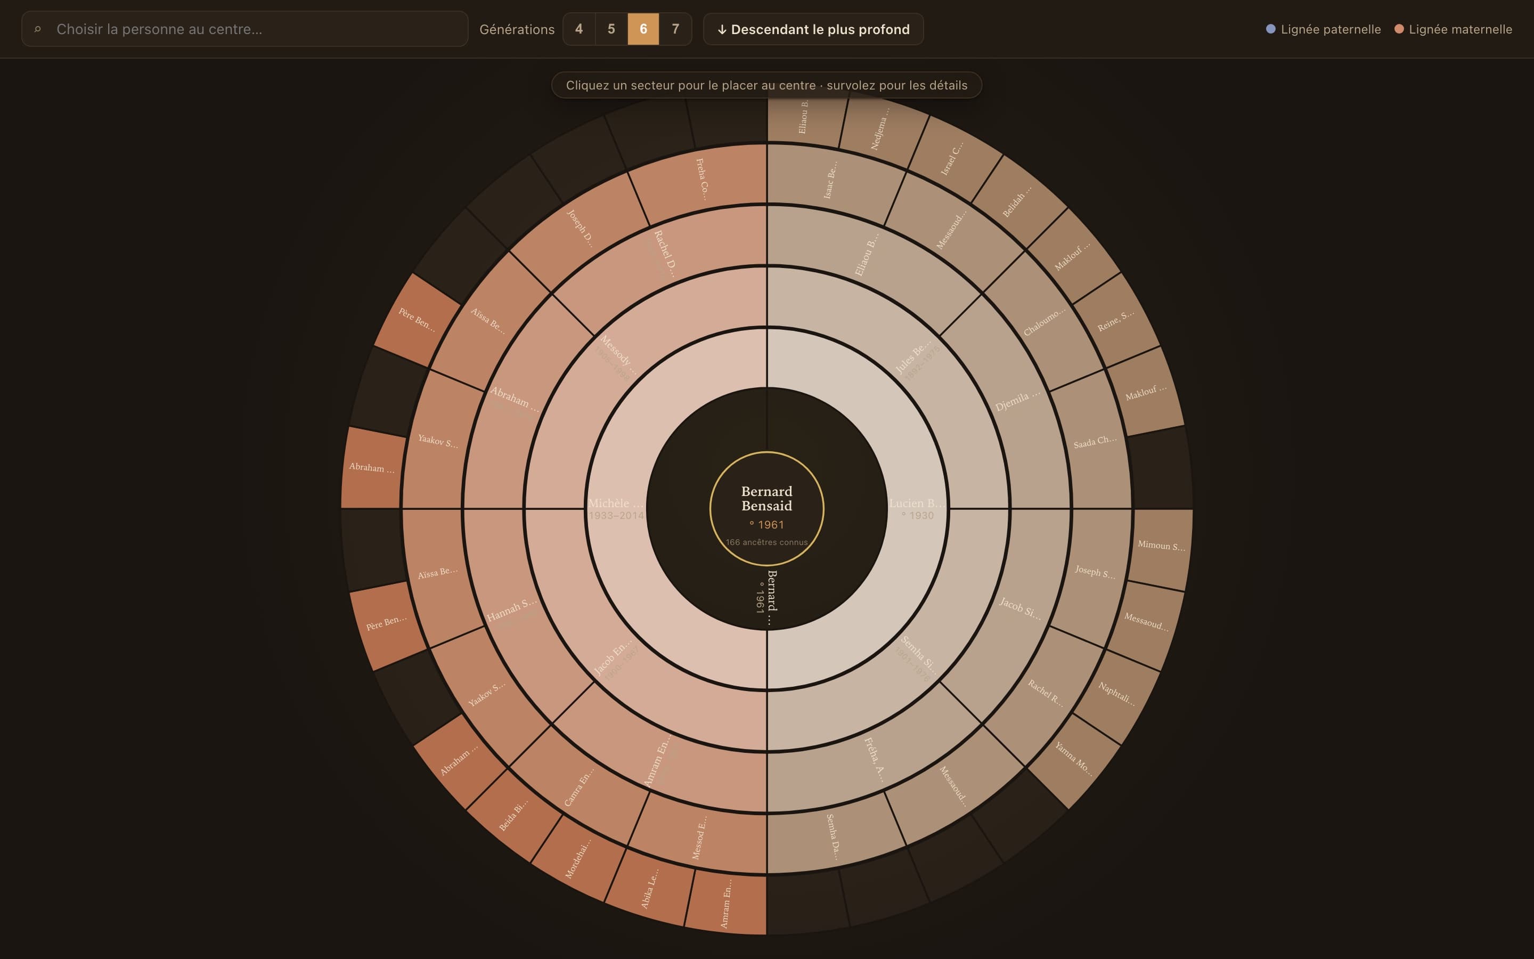Select the 'Jules Be…' sector
Image resolution: width=1534 pixels, height=959 pixels.
click(x=917, y=357)
